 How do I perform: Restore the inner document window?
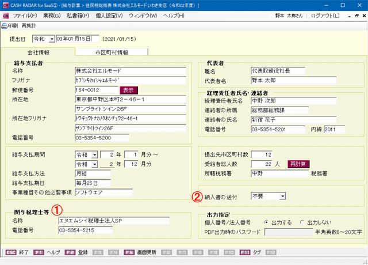coord(356,16)
